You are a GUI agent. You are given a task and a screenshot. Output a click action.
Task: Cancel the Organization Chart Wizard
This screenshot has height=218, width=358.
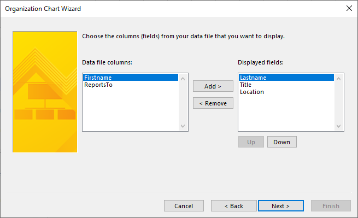tap(184, 206)
